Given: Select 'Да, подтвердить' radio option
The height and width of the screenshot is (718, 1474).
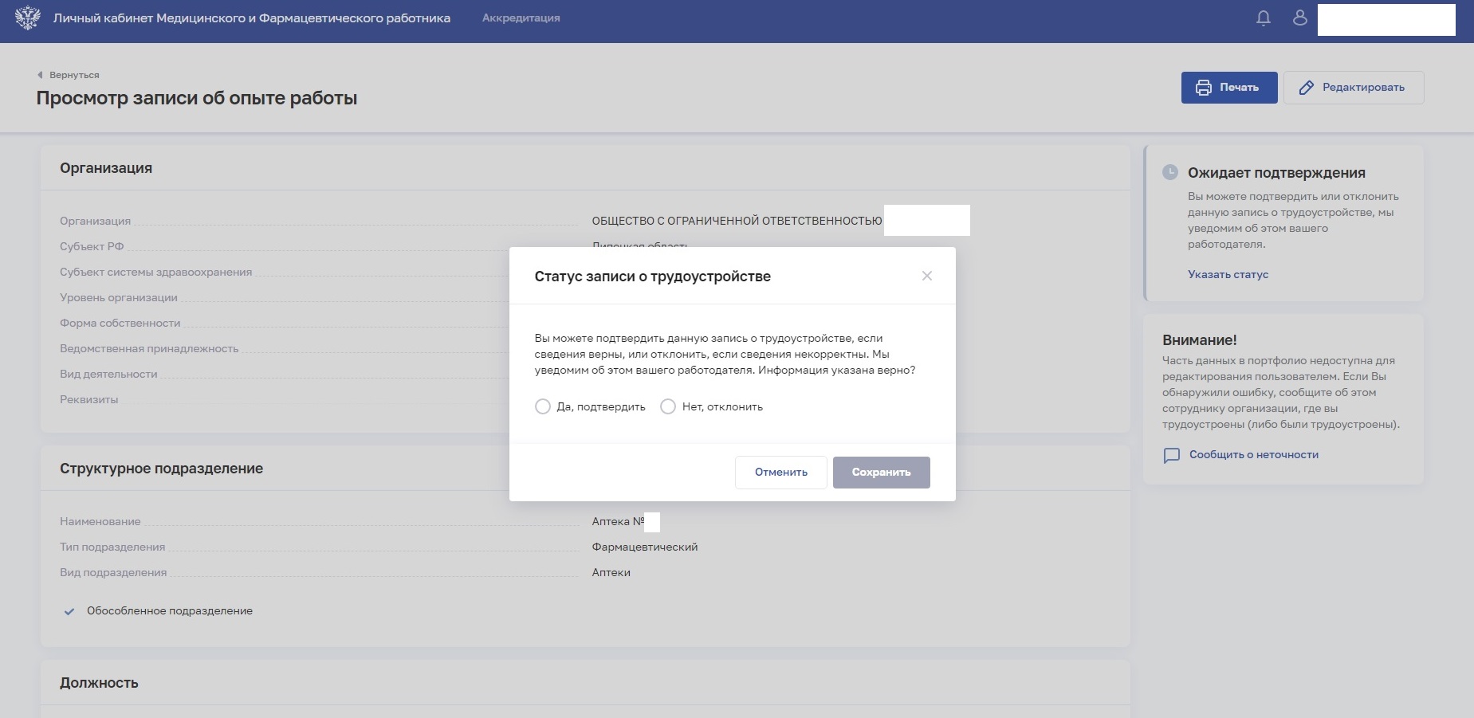Looking at the screenshot, I should point(543,406).
